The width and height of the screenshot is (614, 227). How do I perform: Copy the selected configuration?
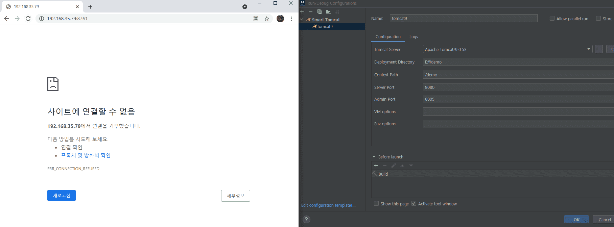click(x=320, y=12)
